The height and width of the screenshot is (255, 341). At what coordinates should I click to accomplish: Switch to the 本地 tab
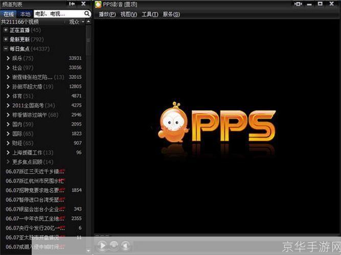click(x=25, y=14)
